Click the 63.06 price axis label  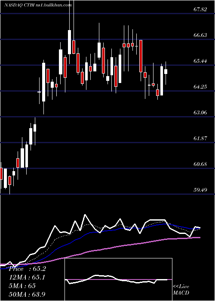200,113
